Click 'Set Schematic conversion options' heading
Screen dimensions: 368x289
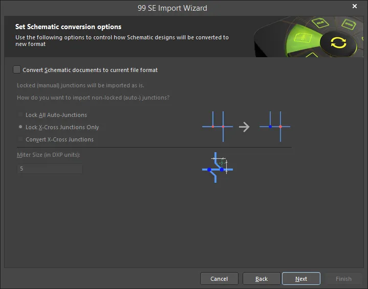click(x=68, y=27)
